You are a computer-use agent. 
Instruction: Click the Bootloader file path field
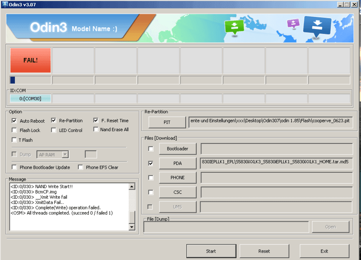(277, 149)
